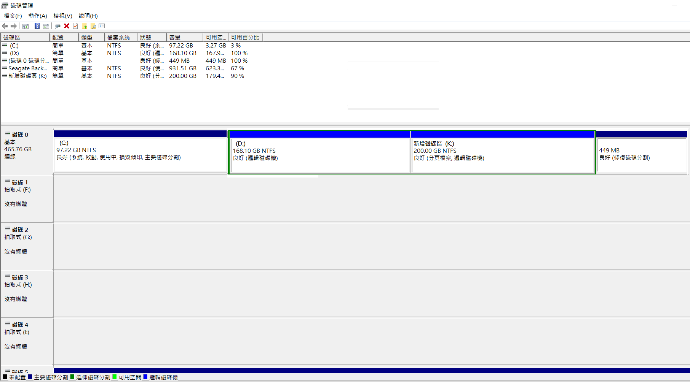
Task: Open the 檢視(V) menu
Action: pyautogui.click(x=63, y=16)
